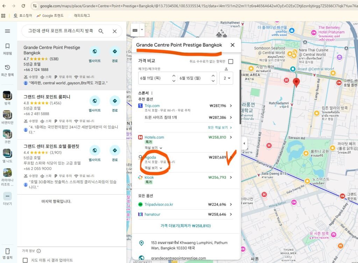Click the 더보기 more icon in sidebar
Image resolution: width=358 pixels, height=263 pixels.
point(7,196)
